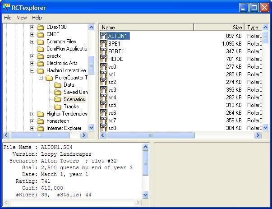Image resolution: width=272 pixels, height=209 pixels.
Task: Click the '#Rides: 33, #Stalls: 44' line
Action: point(54,195)
